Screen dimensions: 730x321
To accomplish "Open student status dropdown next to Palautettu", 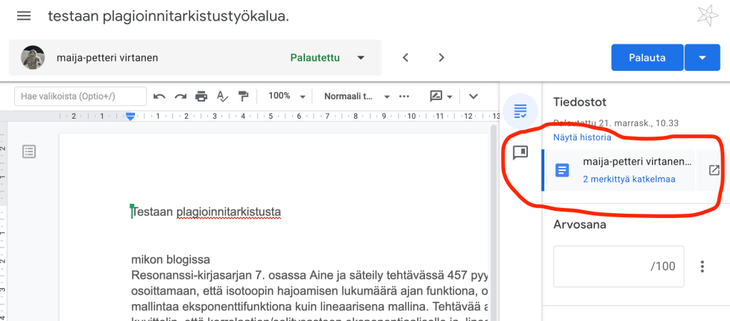I will [361, 57].
